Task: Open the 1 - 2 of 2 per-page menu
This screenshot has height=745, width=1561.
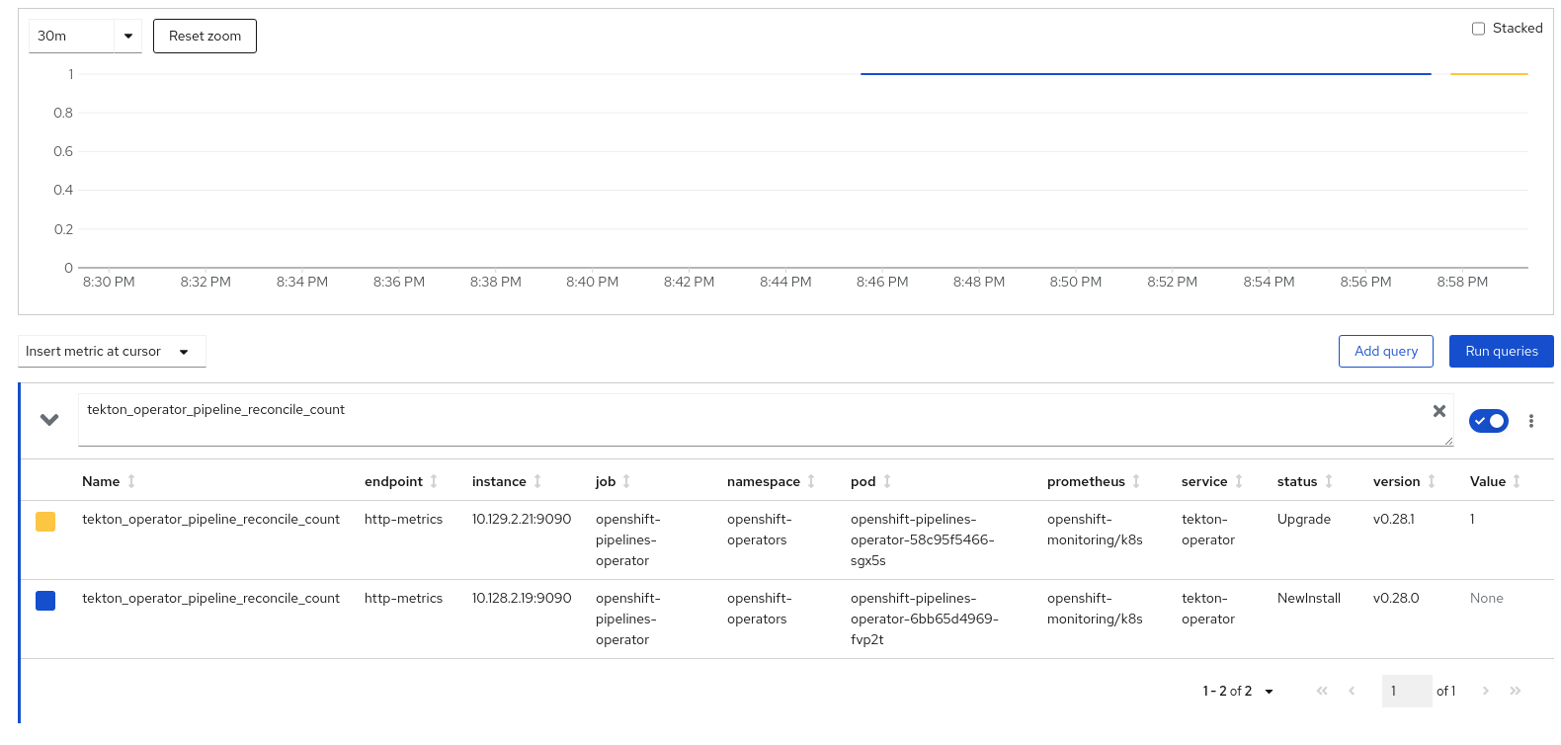Action: pyautogui.click(x=1237, y=691)
